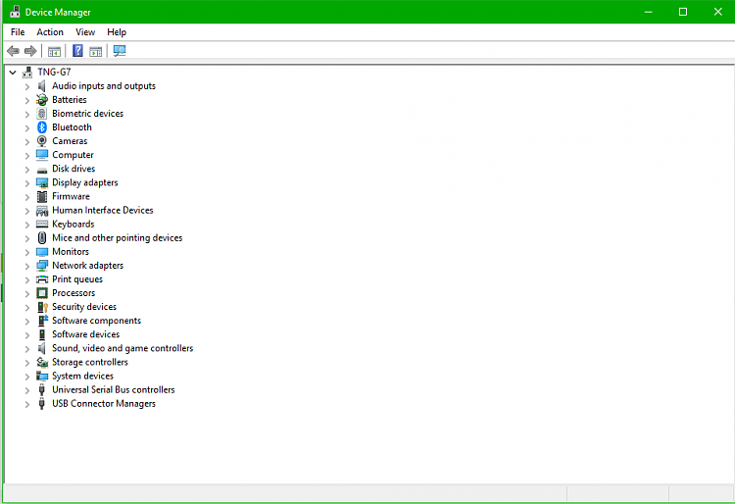Expand the Sound, video and game controllers category
The height and width of the screenshot is (504, 735).
pos(27,349)
